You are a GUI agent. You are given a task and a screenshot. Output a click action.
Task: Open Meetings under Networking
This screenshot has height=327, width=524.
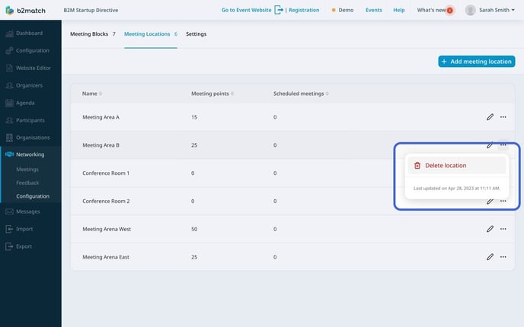[27, 170]
